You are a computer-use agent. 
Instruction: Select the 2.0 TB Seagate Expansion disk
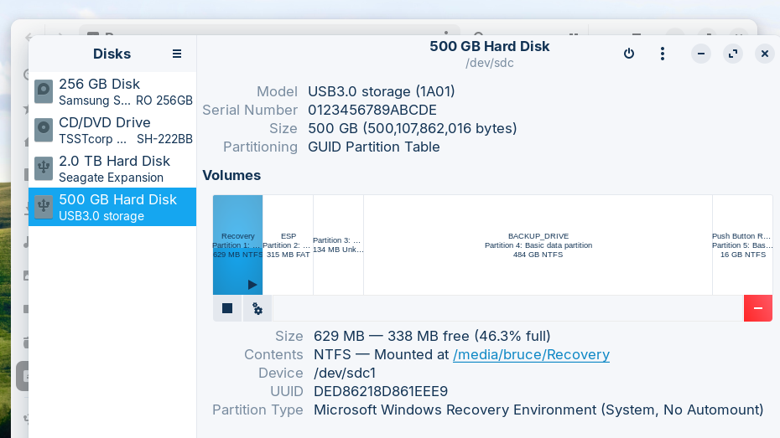click(x=112, y=168)
